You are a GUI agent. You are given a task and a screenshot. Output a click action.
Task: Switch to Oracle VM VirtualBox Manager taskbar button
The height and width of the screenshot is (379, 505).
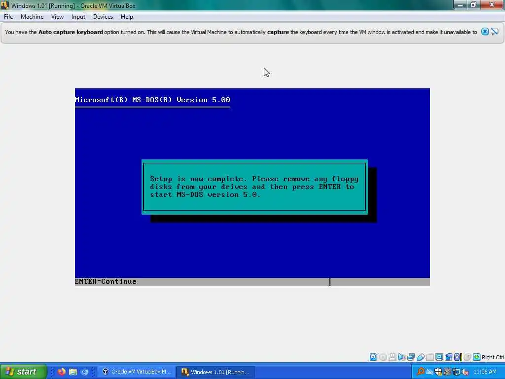[x=137, y=372]
